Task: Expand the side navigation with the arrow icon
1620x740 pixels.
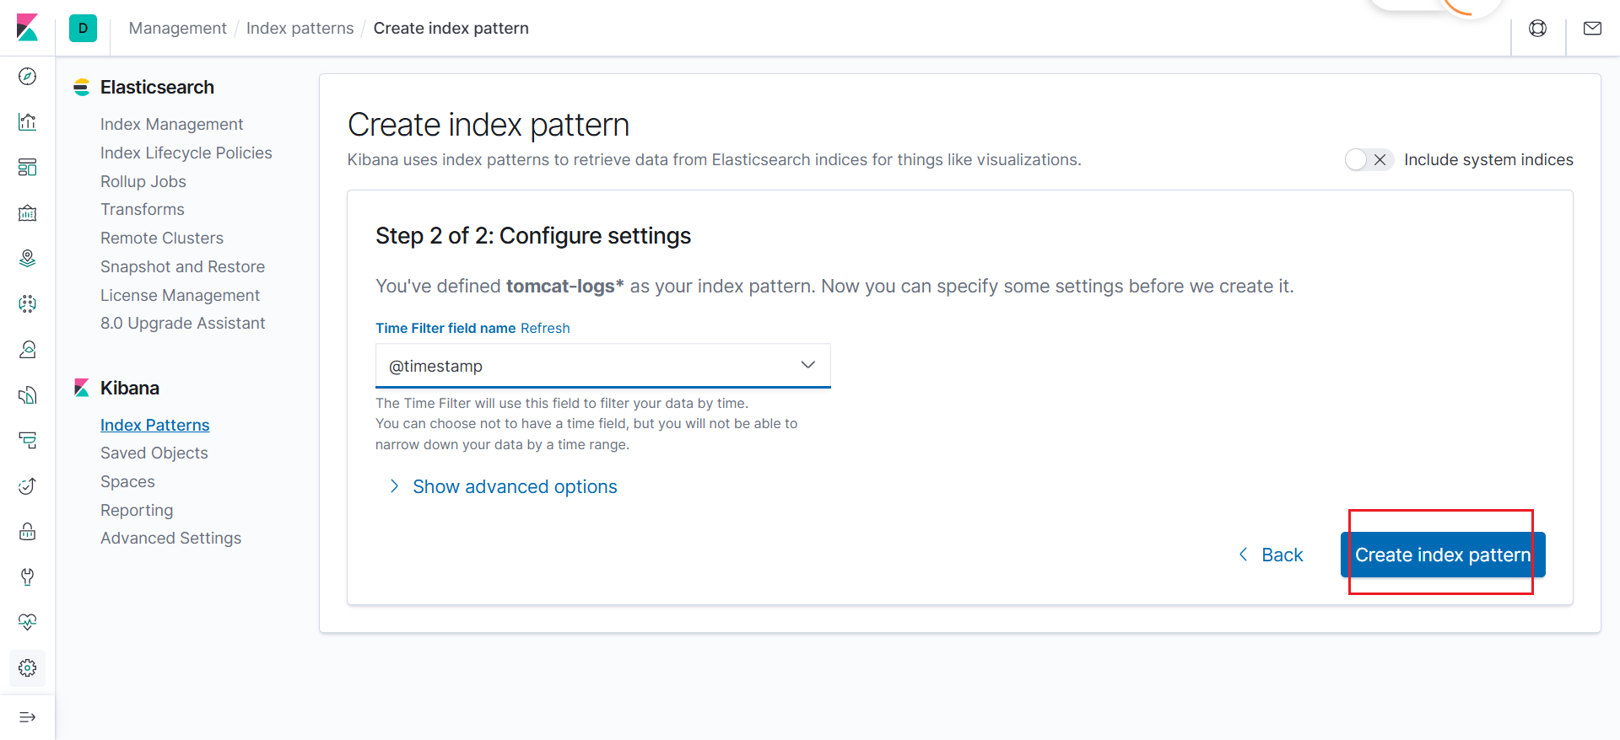Action: point(27,717)
